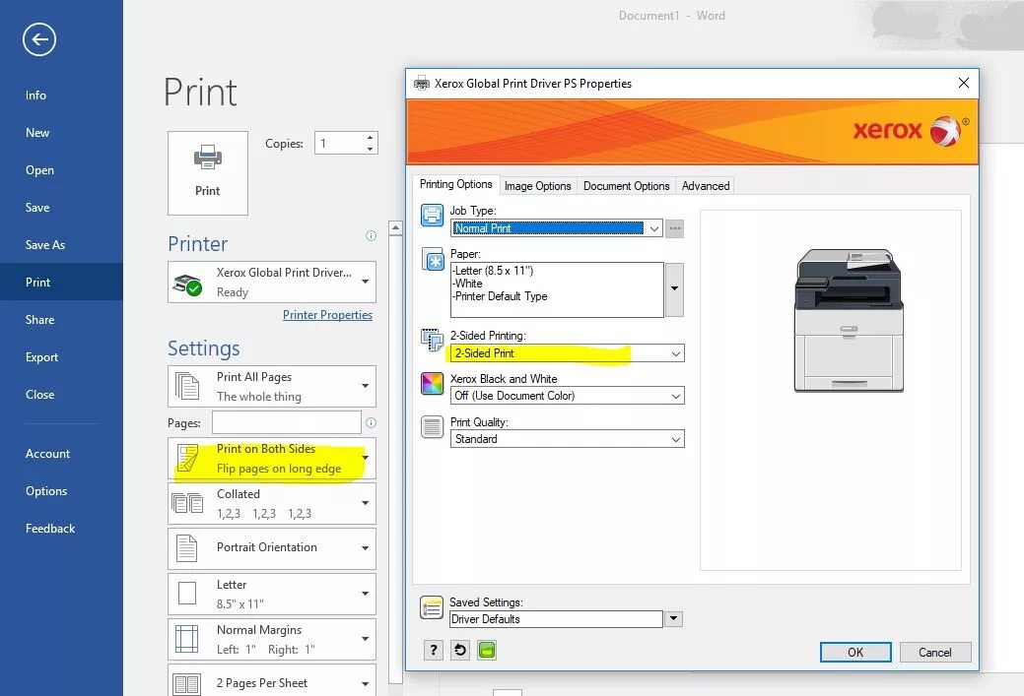The width and height of the screenshot is (1024, 696).
Task: Open the Job Type Normal Print dropdown
Action: coord(557,228)
